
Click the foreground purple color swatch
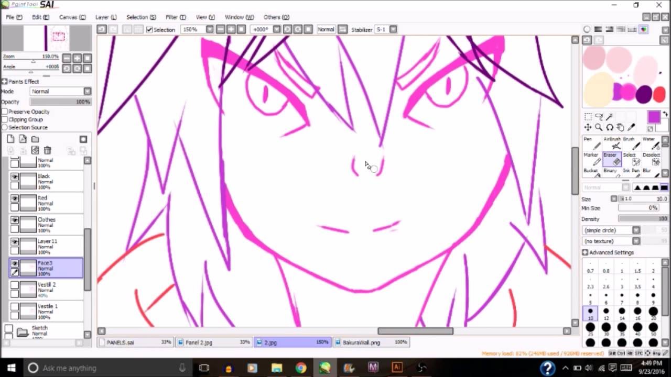click(654, 117)
